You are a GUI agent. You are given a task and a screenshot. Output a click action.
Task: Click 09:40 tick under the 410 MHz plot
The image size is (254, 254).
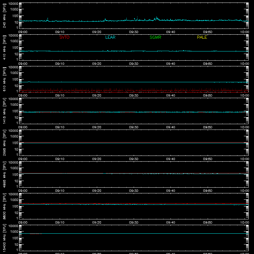(170, 64)
